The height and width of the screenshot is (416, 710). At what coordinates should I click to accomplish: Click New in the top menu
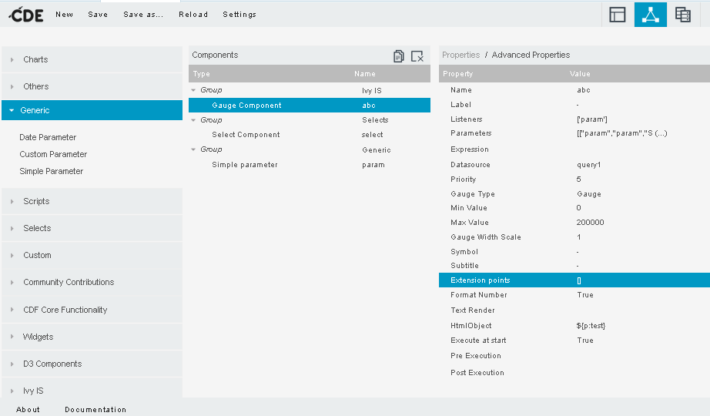click(x=64, y=15)
